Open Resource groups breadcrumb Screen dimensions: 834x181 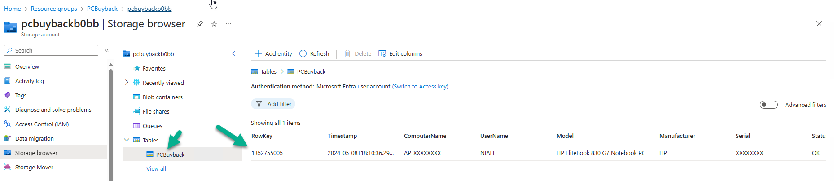pyautogui.click(x=54, y=9)
